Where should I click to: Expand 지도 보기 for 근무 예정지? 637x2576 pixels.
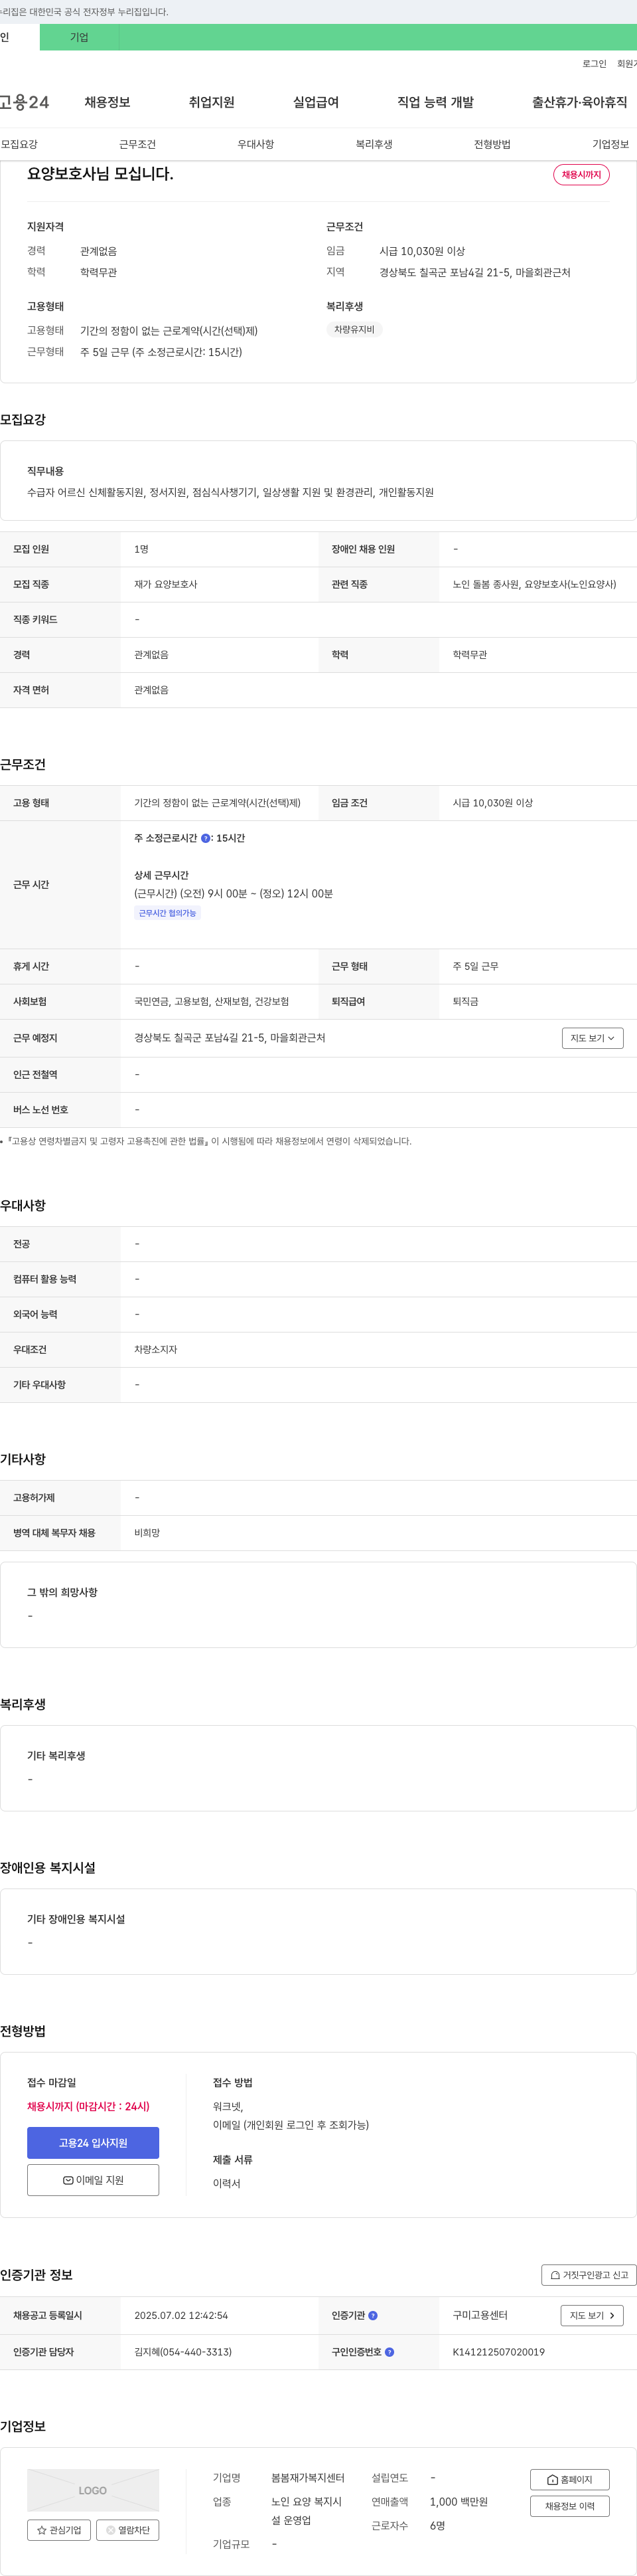pyautogui.click(x=592, y=1038)
